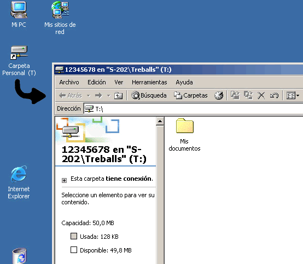Open the Atrás history dropdown arrow
The height and width of the screenshot is (264, 303).
tap(89, 95)
